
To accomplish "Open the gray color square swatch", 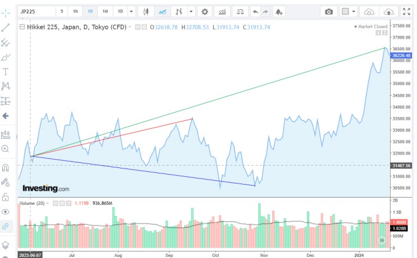I will pos(345,11).
